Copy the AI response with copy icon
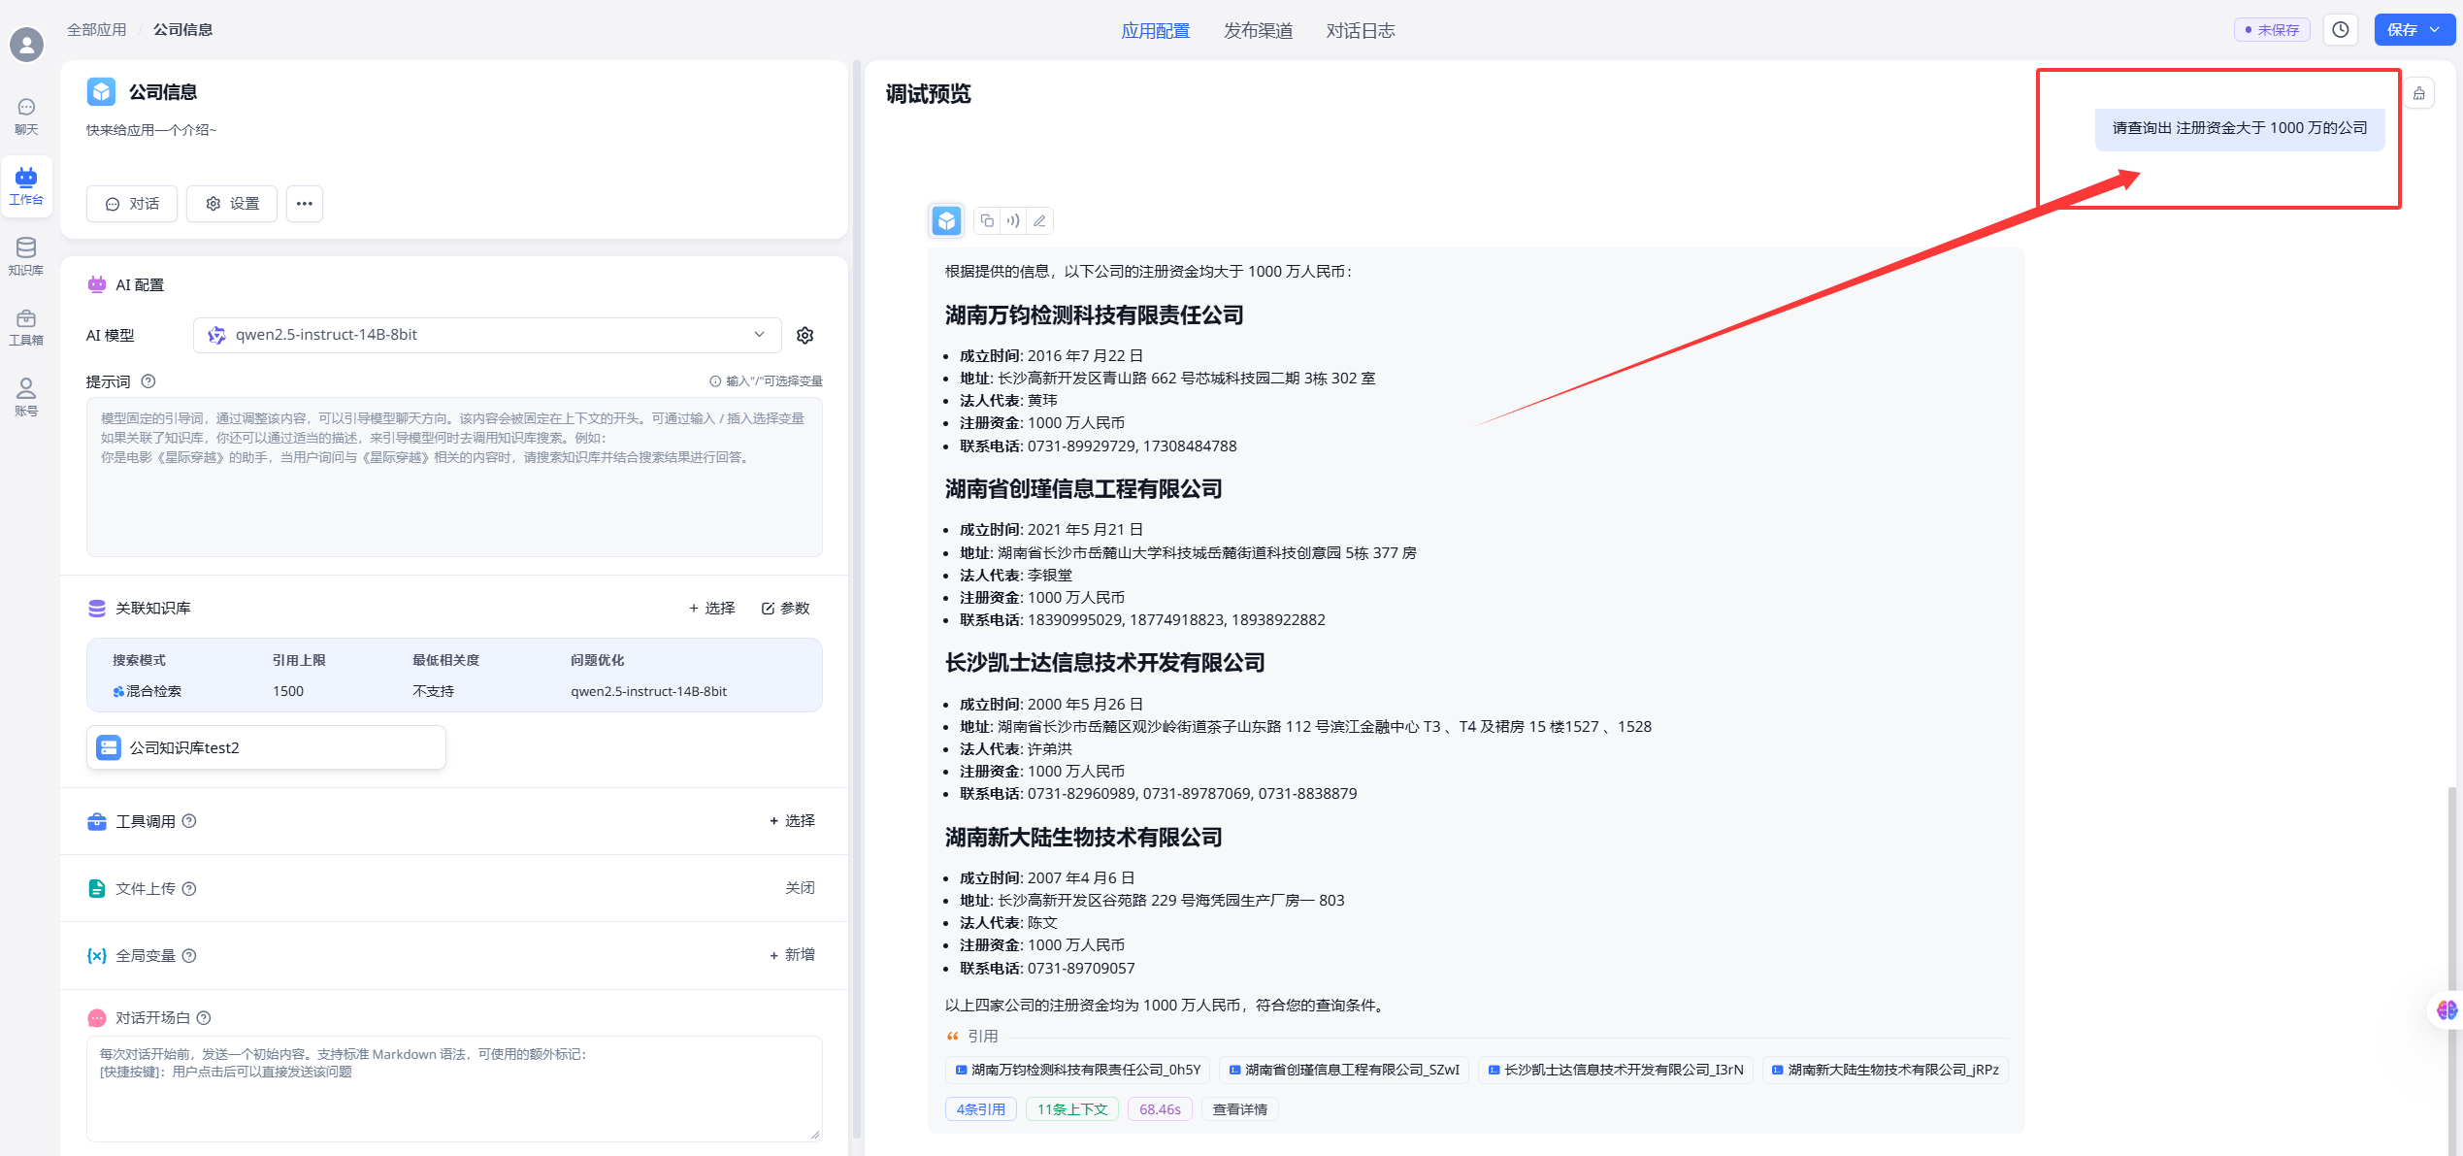Screen dimensions: 2463x1156 (x=987, y=220)
